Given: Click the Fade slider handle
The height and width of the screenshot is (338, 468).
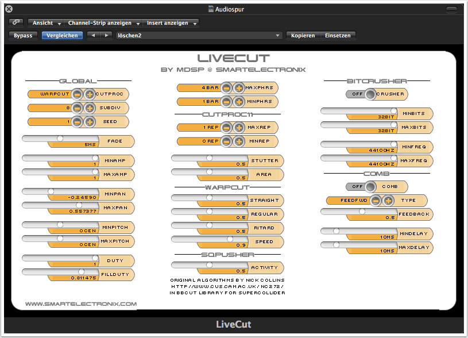Looking at the screenshot, I should (60, 138).
